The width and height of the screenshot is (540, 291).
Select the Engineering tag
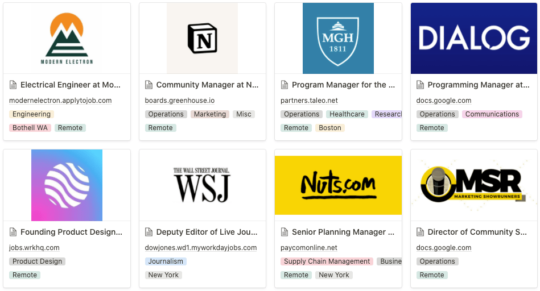[31, 114]
